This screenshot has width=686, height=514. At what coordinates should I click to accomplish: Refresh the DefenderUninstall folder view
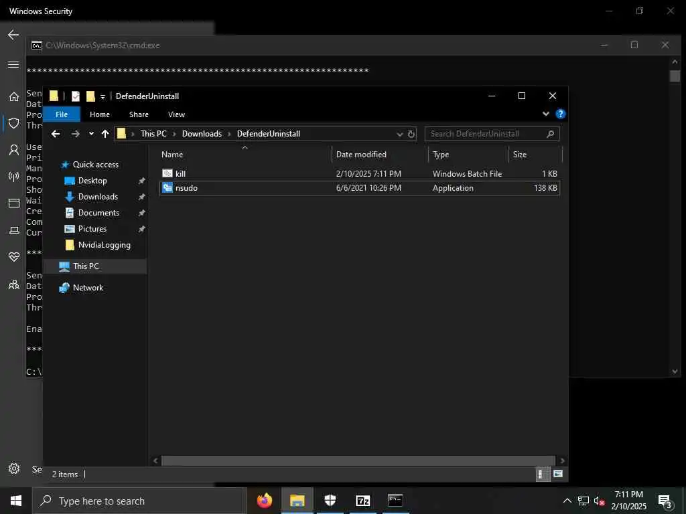tap(411, 134)
